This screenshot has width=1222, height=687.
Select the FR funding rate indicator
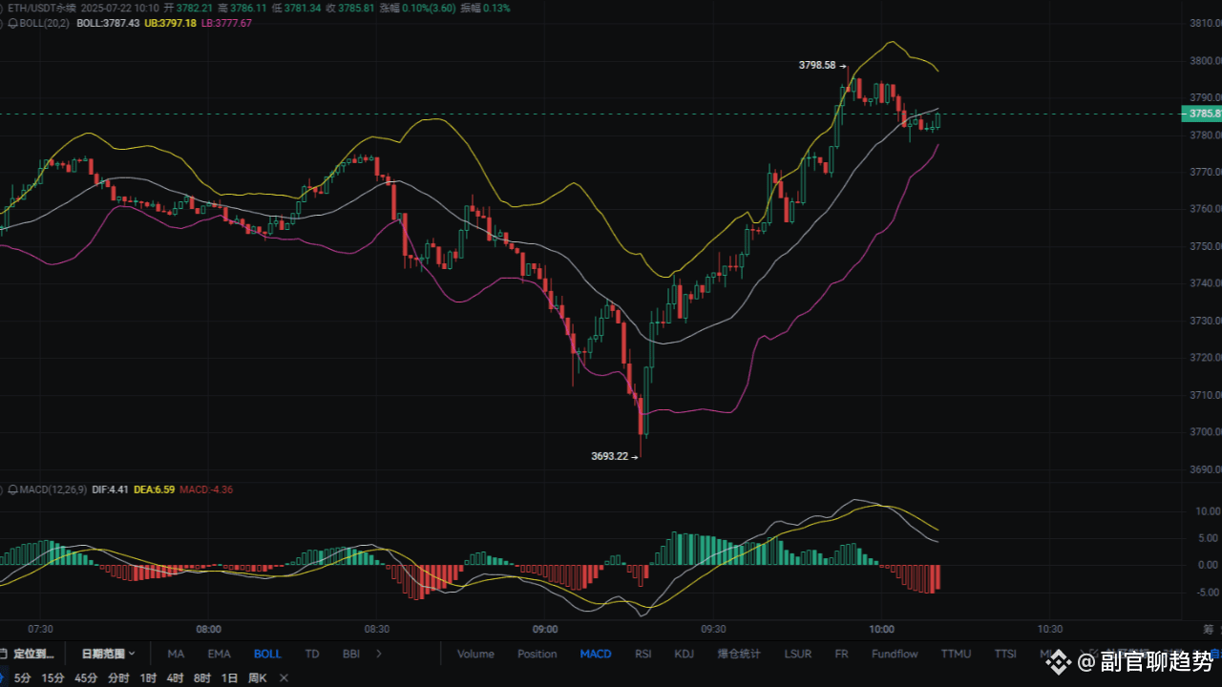click(841, 654)
